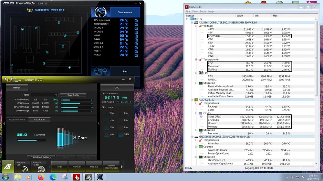The image size is (323, 181).
Task: Click the info icon for the PCIE-2 sensor
Action: click(136, 55)
